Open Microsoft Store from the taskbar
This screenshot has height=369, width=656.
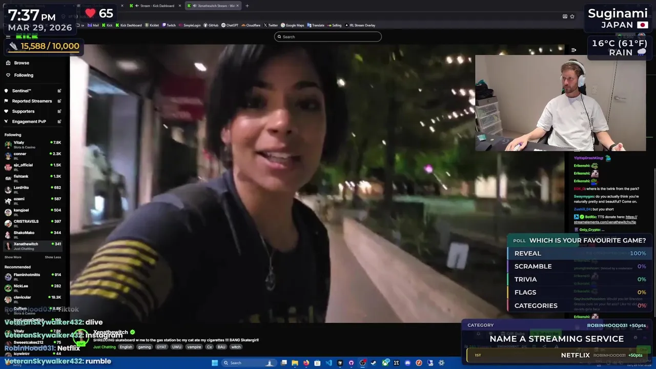317,363
